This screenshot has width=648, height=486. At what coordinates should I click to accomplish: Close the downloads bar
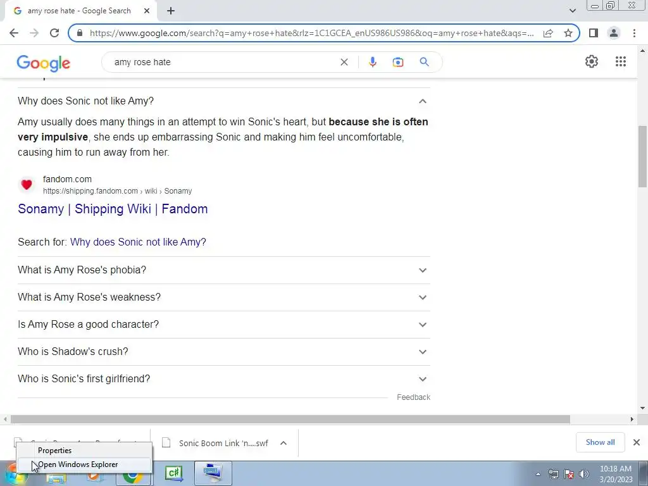[637, 442]
